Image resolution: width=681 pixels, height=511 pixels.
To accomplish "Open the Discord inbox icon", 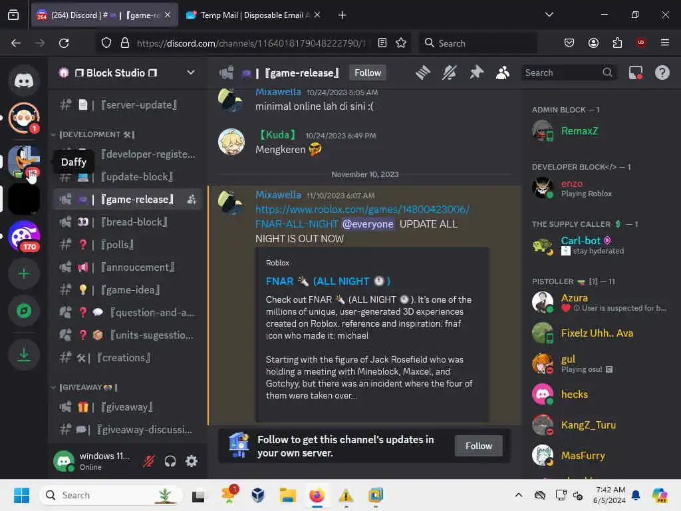I will 635,73.
